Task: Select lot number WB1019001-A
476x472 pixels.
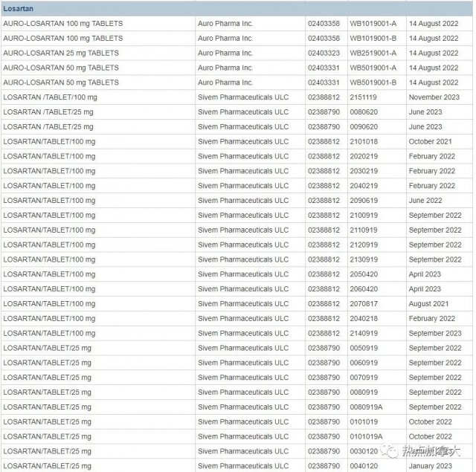Action: pos(373,24)
